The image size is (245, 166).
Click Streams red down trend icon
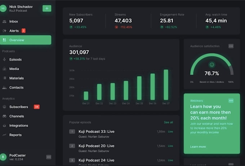click(116, 27)
